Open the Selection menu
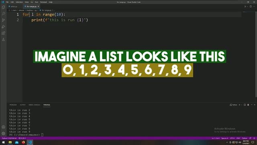Viewport: 257px width, 145px height. [19, 2]
